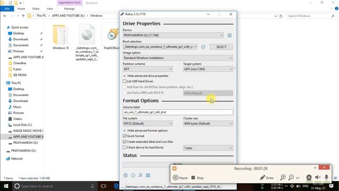Enable Check device for bad blocks
The width and height of the screenshot is (339, 191).
click(x=124, y=147)
